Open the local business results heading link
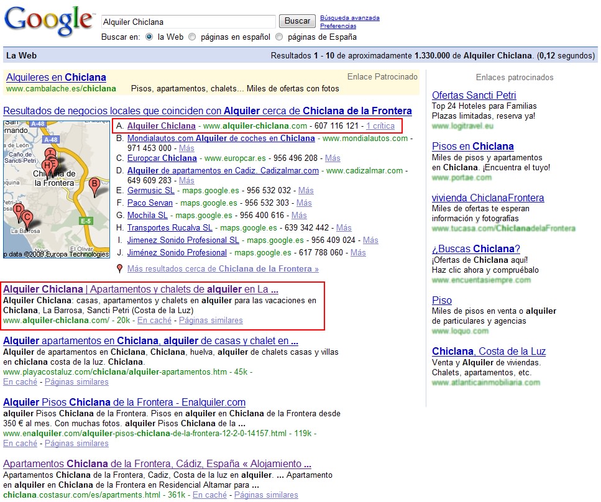601x502 pixels. click(x=208, y=111)
